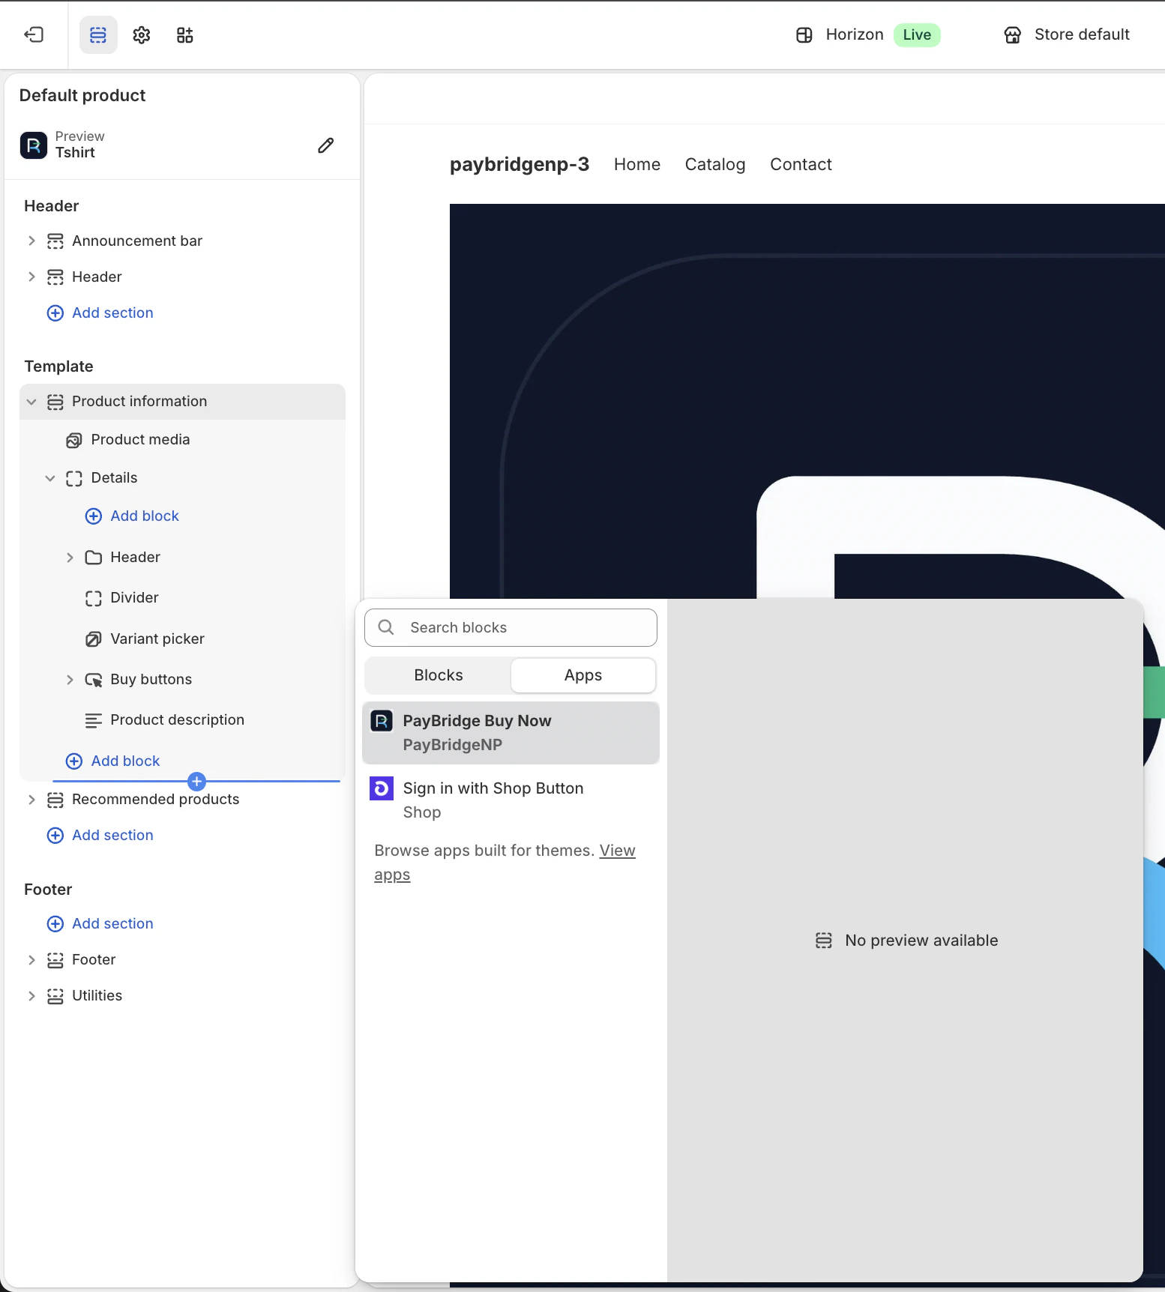Expand the Announcement bar section
The width and height of the screenshot is (1165, 1292).
(31, 241)
